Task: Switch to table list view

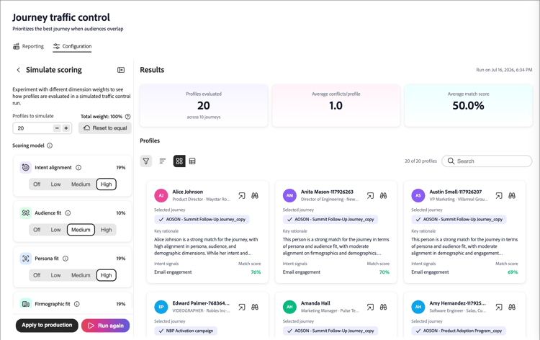Action: click(192, 161)
